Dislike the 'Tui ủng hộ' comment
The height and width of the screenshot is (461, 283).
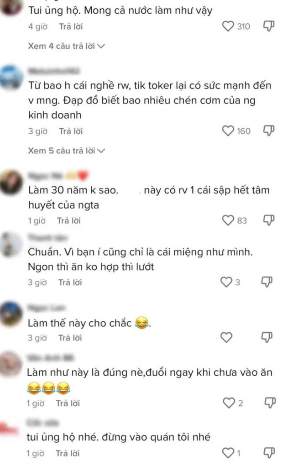(268, 26)
